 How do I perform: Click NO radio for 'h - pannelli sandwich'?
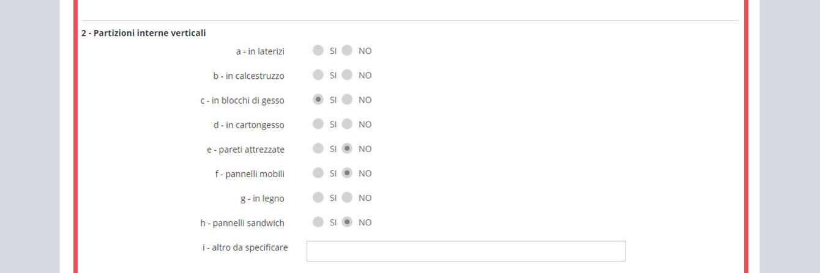coord(347,222)
